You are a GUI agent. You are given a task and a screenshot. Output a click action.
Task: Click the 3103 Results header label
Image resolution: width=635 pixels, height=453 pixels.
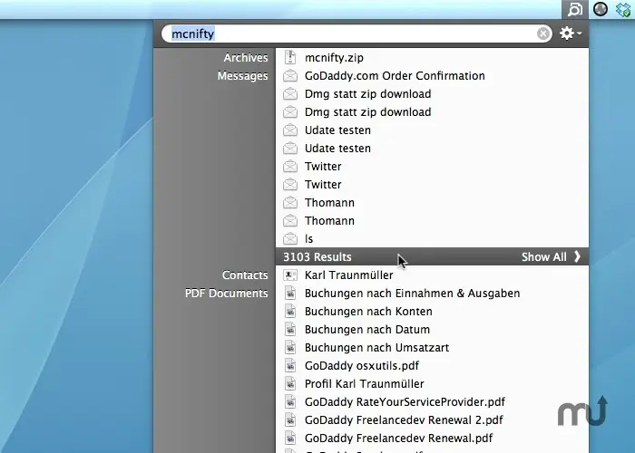(317, 256)
